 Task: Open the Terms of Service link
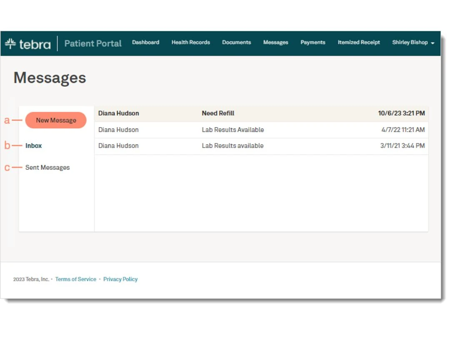pyautogui.click(x=76, y=279)
